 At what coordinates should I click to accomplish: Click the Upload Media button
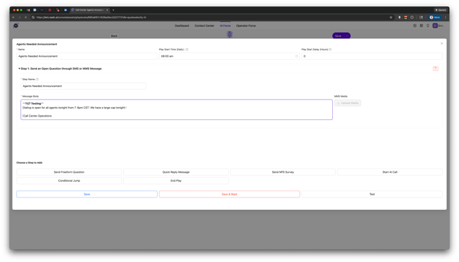(x=347, y=103)
